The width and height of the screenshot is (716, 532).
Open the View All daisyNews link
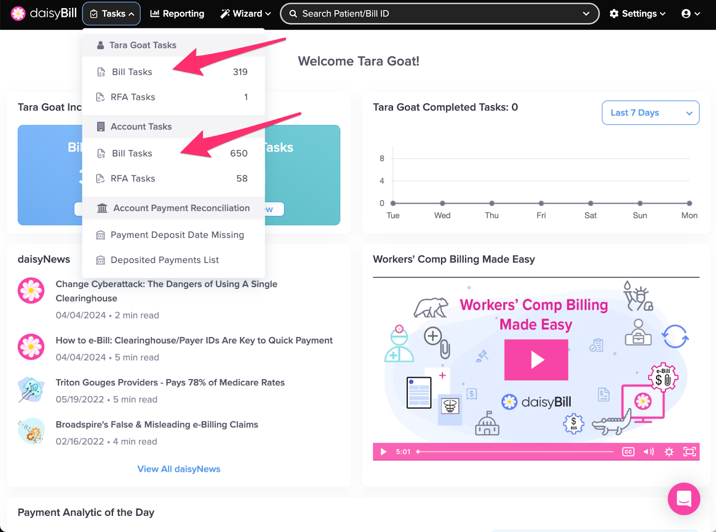[x=179, y=469]
